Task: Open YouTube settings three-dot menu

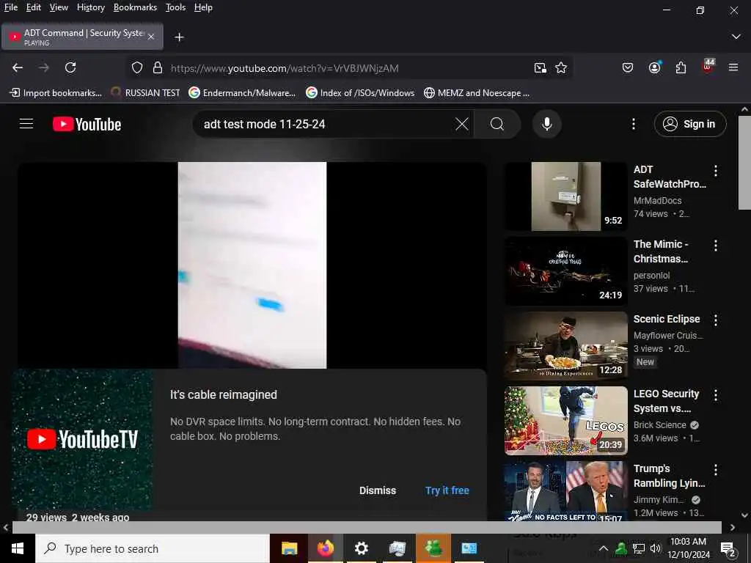Action: [x=634, y=125]
